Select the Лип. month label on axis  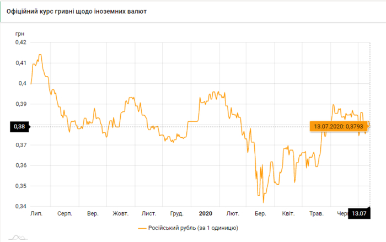37,213
